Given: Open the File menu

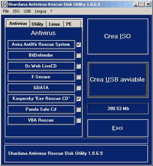Looking at the screenshot, I should (x=6, y=11).
